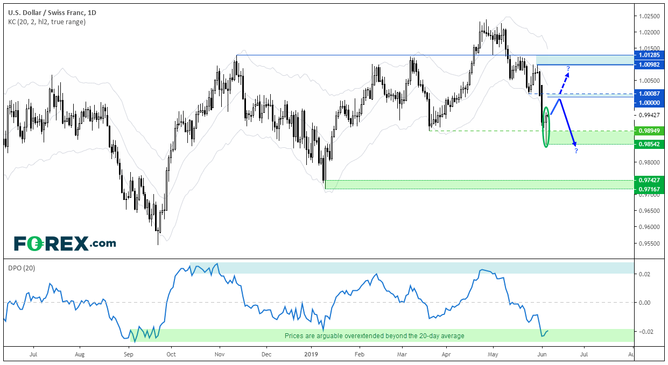The image size is (668, 365).
Task: Select the green 0.98542 price label
Action: (x=648, y=144)
